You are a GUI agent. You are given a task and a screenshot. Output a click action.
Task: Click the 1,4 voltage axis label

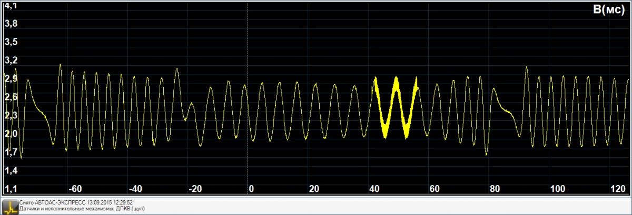pyautogui.click(x=11, y=170)
